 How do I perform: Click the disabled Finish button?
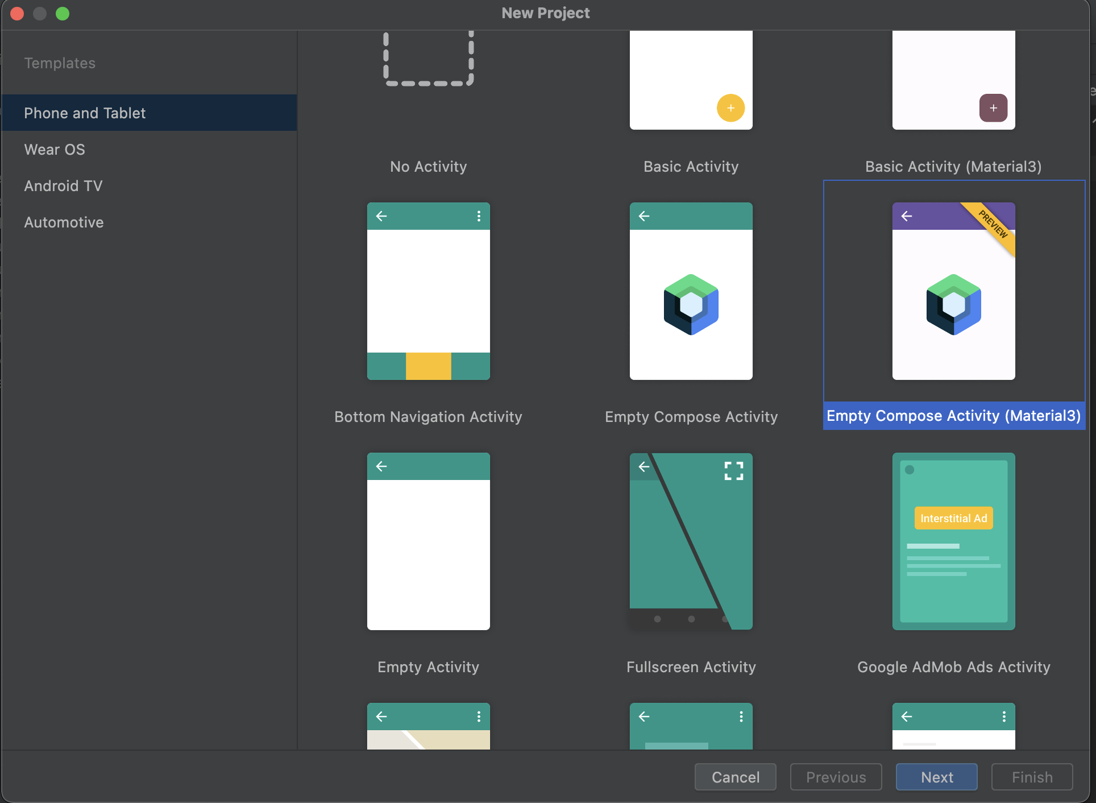[1031, 777]
